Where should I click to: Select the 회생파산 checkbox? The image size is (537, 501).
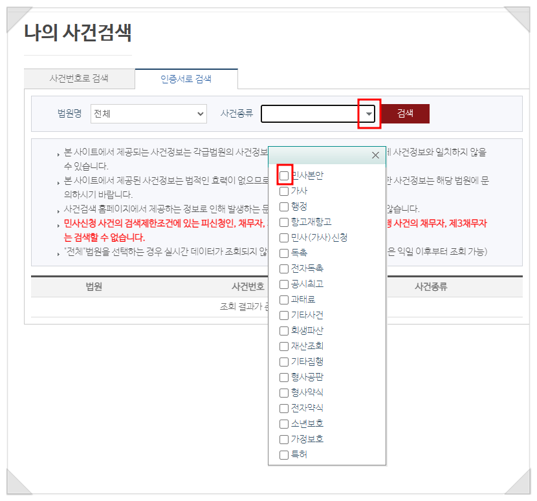(x=284, y=331)
